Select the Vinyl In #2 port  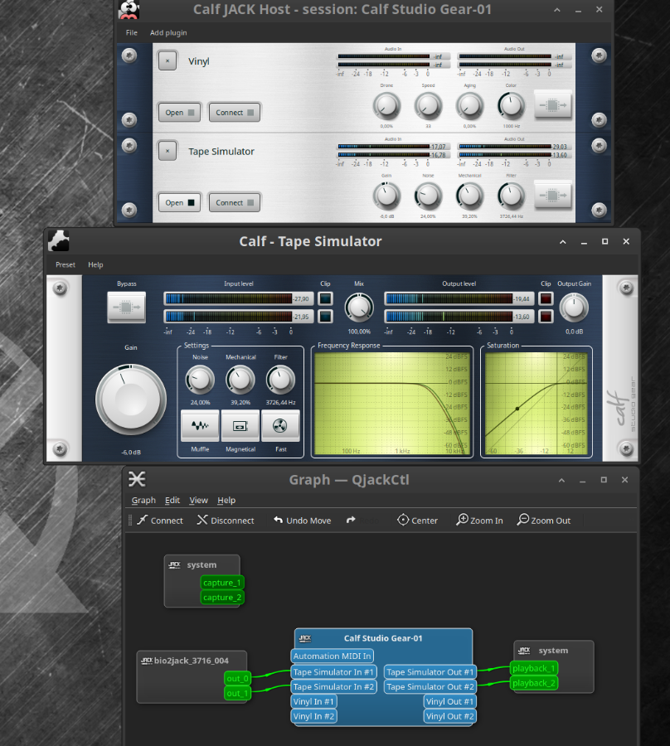(x=314, y=716)
